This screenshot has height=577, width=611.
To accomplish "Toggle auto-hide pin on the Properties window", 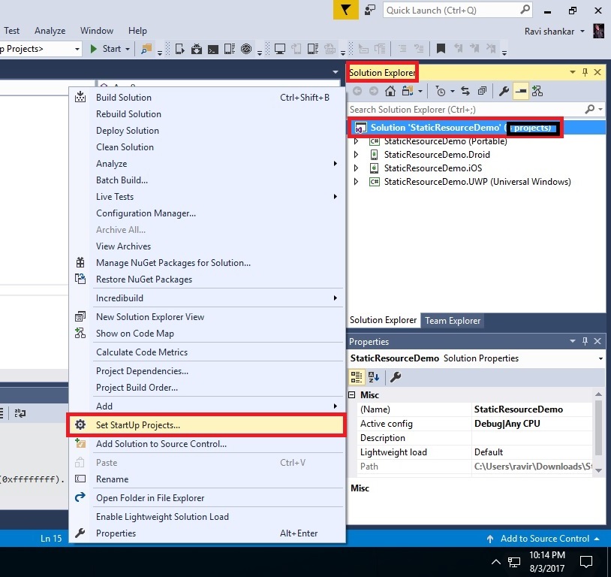I will coord(585,341).
